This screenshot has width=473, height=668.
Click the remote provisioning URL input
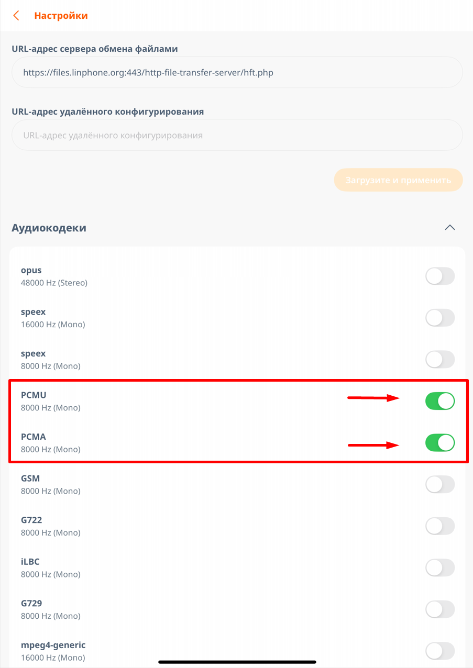pyautogui.click(x=237, y=135)
